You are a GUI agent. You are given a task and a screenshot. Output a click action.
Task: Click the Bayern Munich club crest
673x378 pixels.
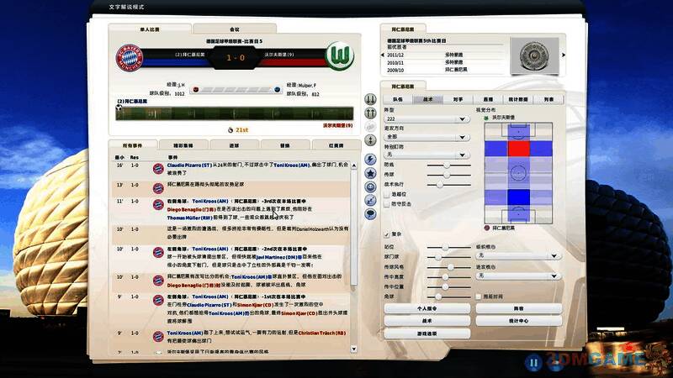point(131,57)
